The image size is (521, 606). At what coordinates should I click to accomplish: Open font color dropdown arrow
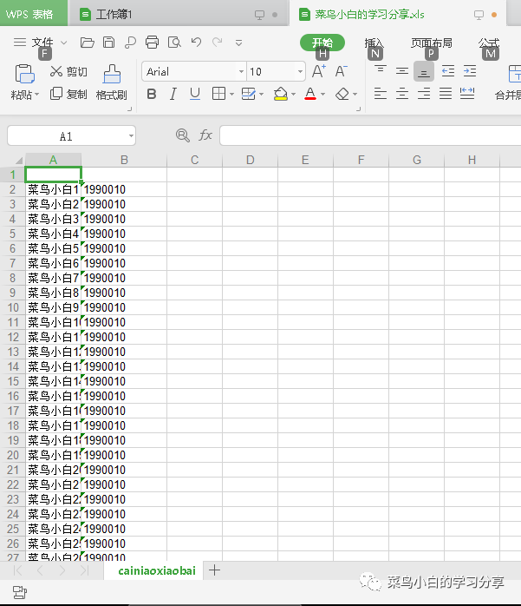pos(323,94)
